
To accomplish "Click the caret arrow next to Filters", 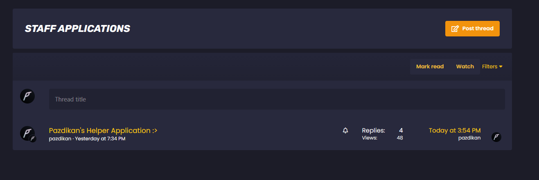I will [501, 67].
